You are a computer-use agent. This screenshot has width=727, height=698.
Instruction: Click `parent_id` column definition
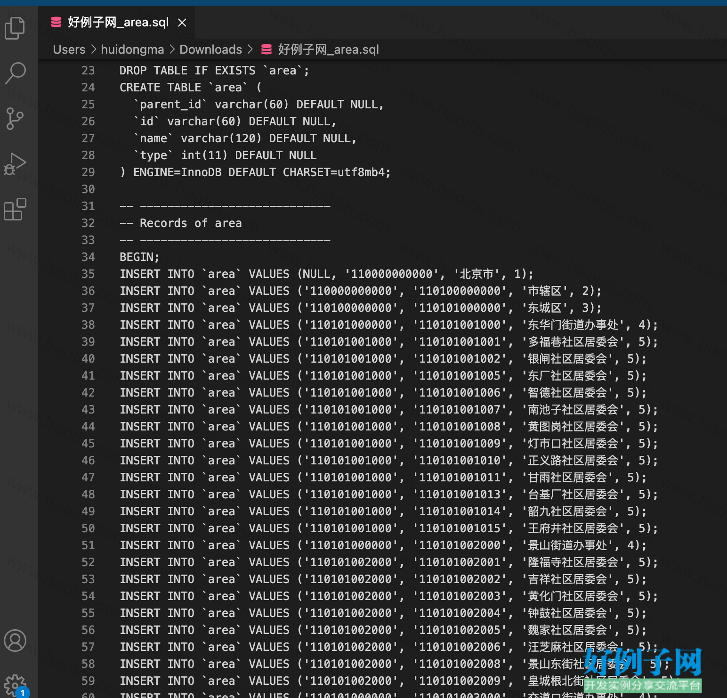[x=259, y=105]
